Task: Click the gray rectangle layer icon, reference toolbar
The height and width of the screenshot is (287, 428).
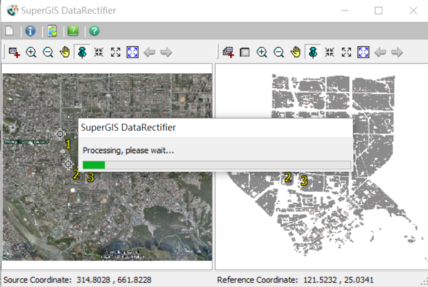Action: click(x=245, y=52)
